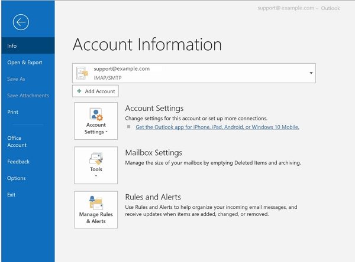Open the Office Account page
This screenshot has width=355, height=262.
[x=17, y=141]
